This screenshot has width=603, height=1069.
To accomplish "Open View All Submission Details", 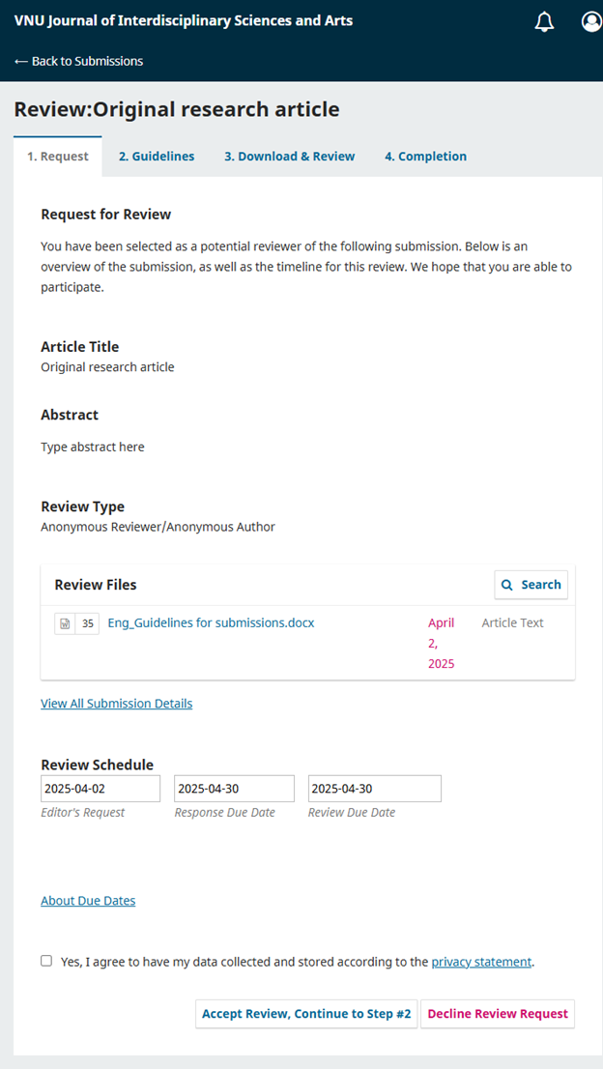I will point(116,704).
